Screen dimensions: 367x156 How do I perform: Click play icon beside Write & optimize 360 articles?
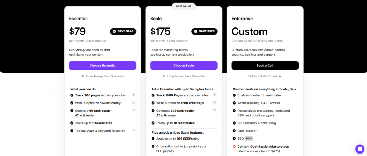point(133,102)
